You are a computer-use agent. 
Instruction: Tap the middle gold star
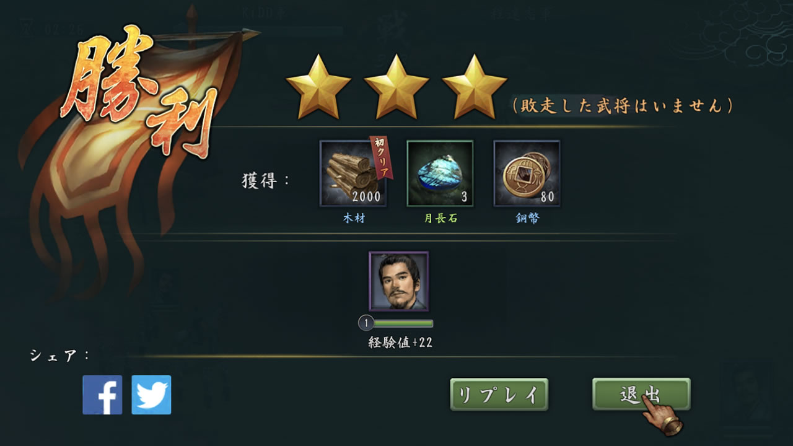pyautogui.click(x=396, y=87)
